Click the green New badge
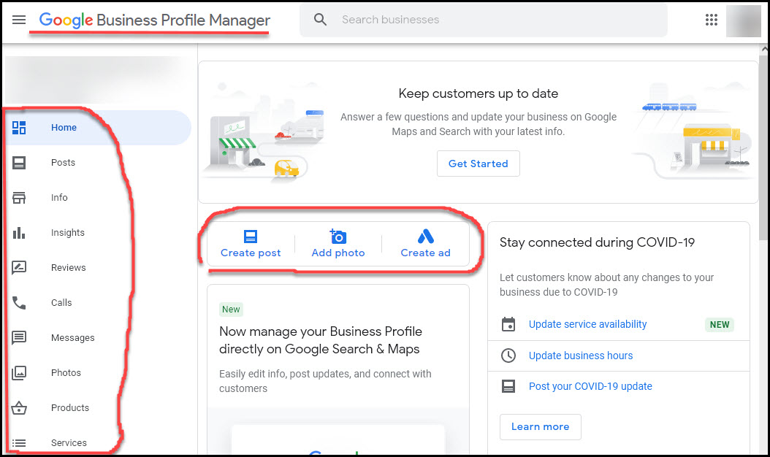This screenshot has height=457, width=770. (231, 310)
